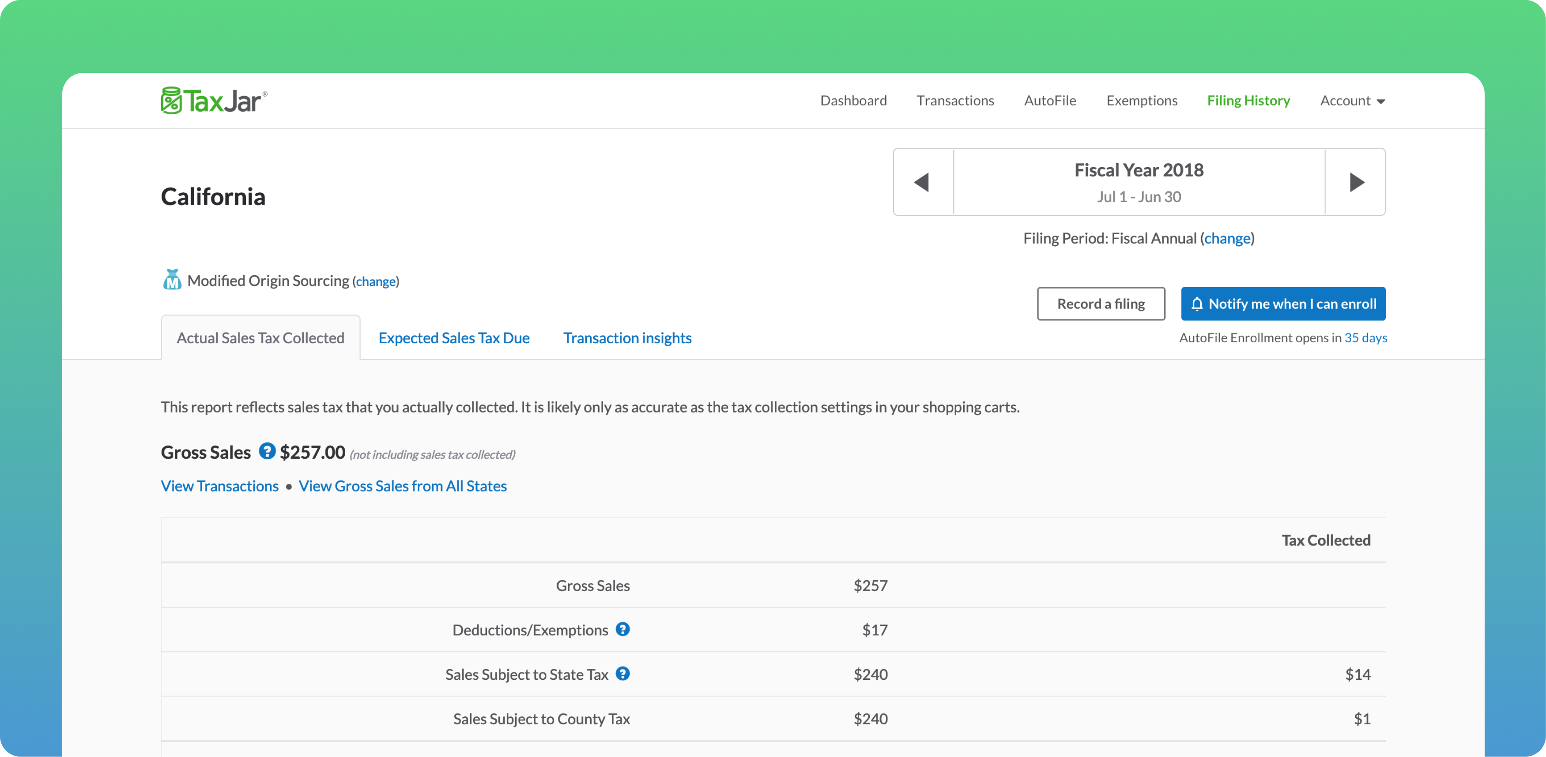View Gross Sales from All States
Viewport: 1546px width, 757px height.
click(403, 486)
